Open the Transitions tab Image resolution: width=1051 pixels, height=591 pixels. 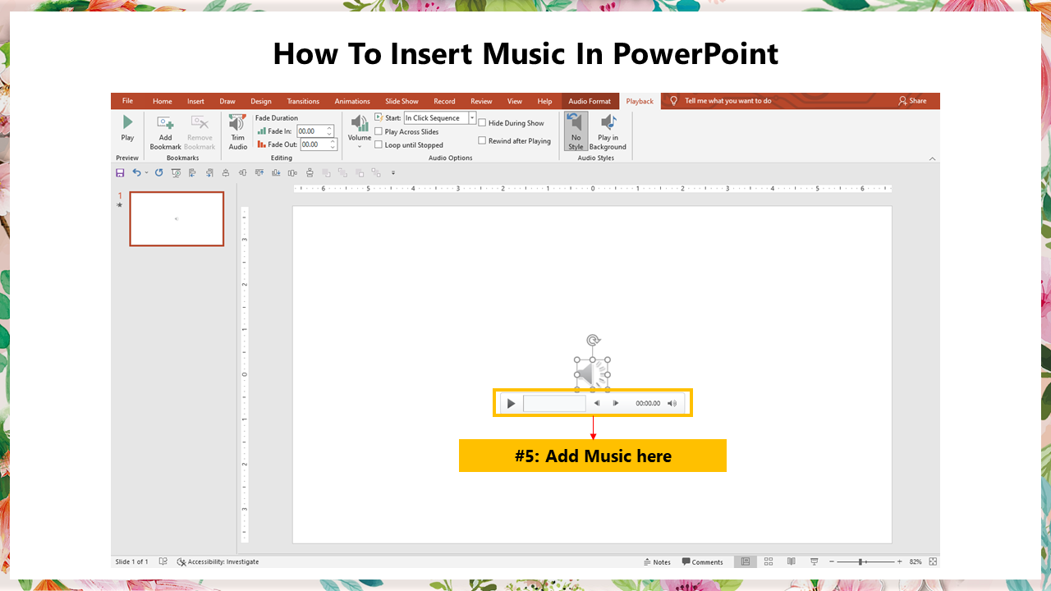303,101
